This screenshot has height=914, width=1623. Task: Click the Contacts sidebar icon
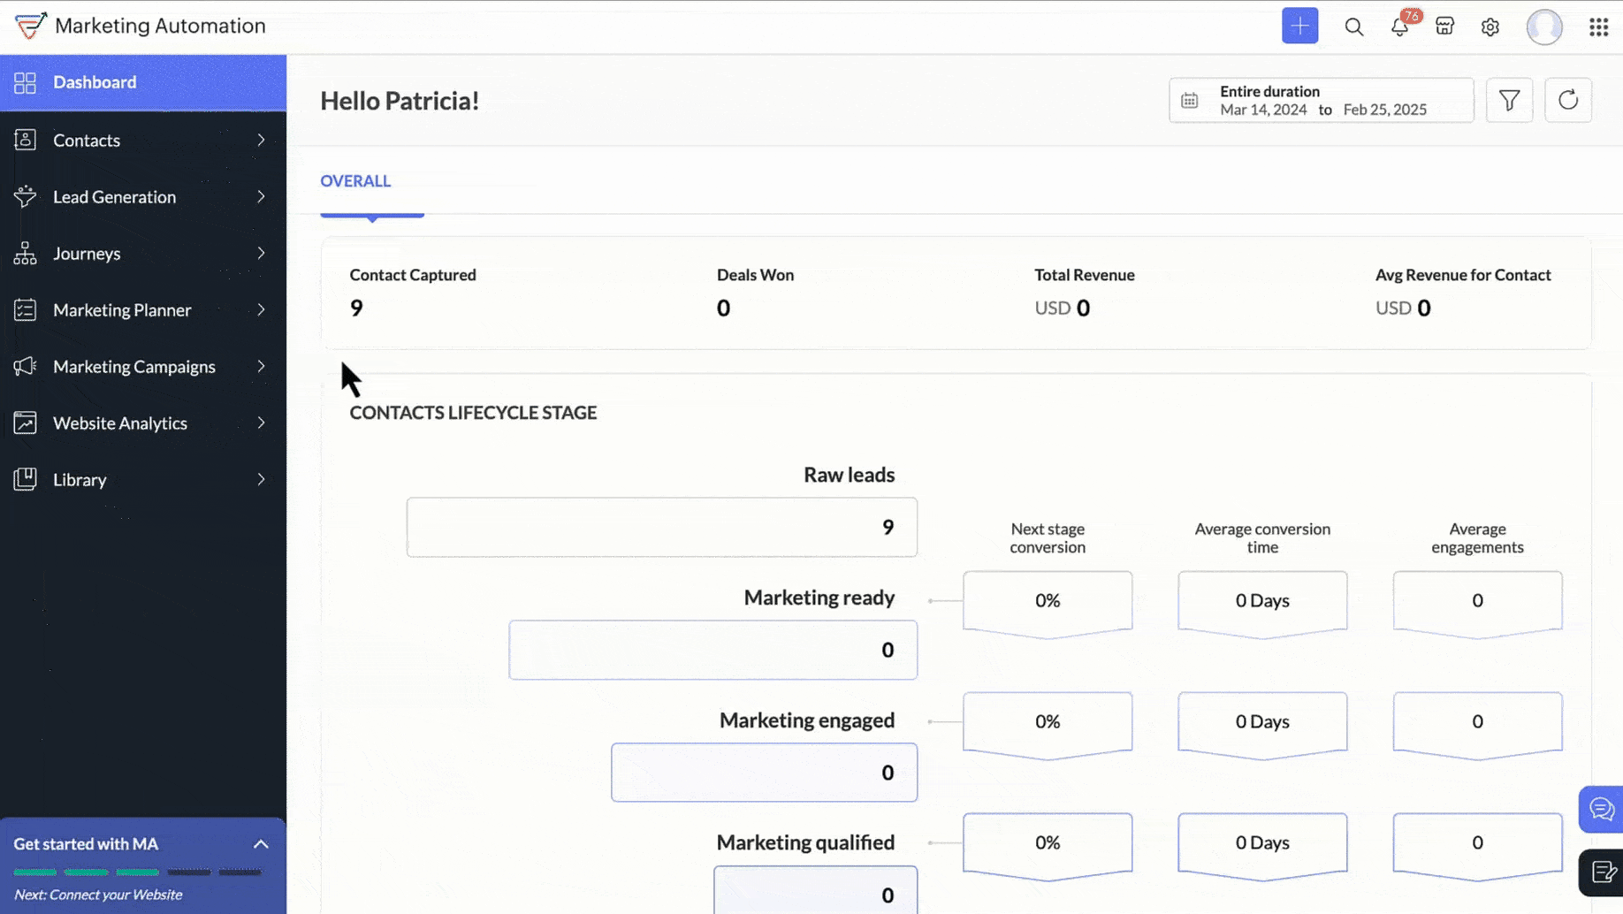25,140
